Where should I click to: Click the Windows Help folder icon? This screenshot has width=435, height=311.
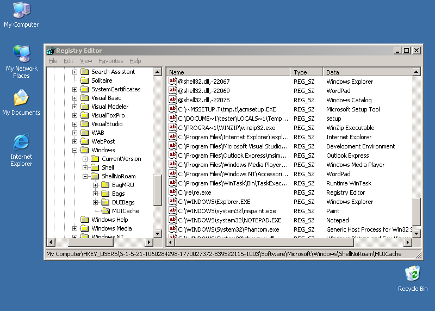pos(85,220)
